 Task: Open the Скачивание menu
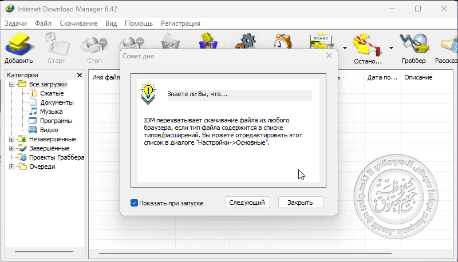[78, 23]
